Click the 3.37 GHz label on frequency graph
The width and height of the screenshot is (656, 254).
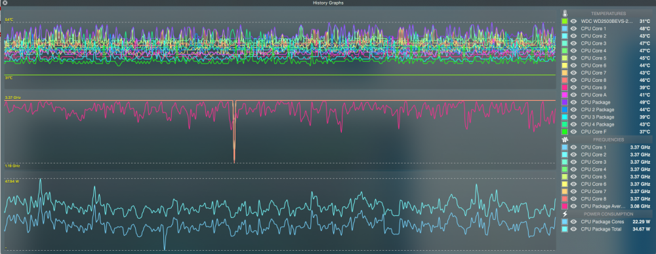[12, 98]
